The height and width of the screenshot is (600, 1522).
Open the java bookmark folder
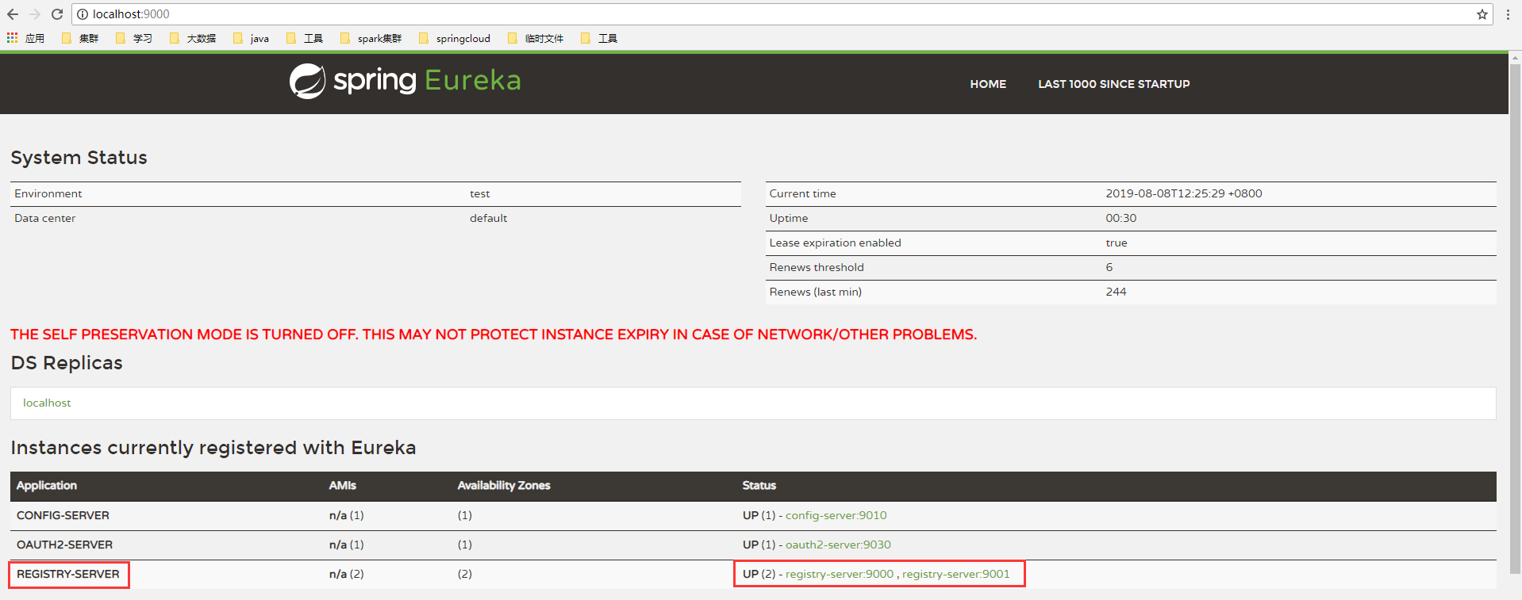point(252,38)
